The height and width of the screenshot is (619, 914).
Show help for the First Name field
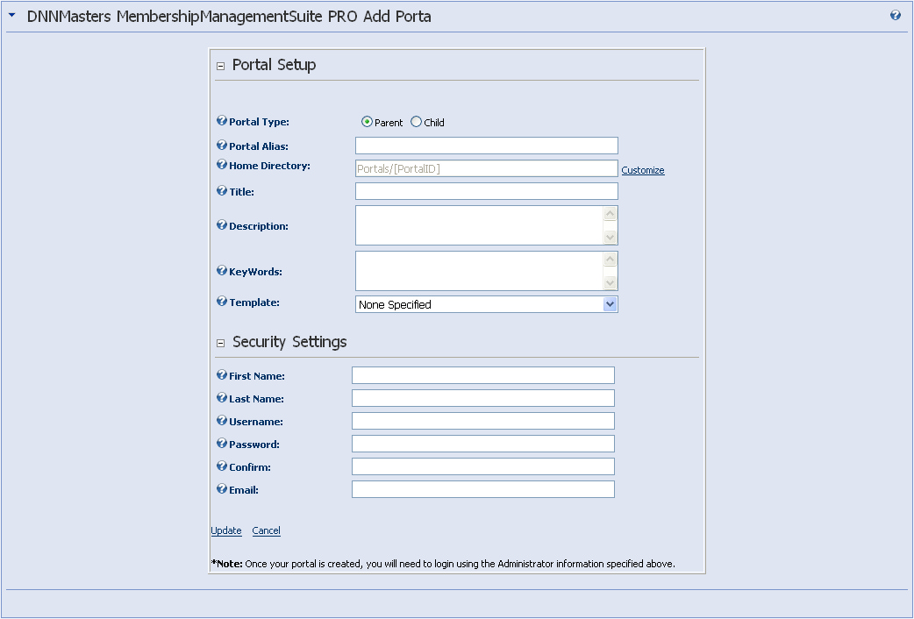[221, 375]
